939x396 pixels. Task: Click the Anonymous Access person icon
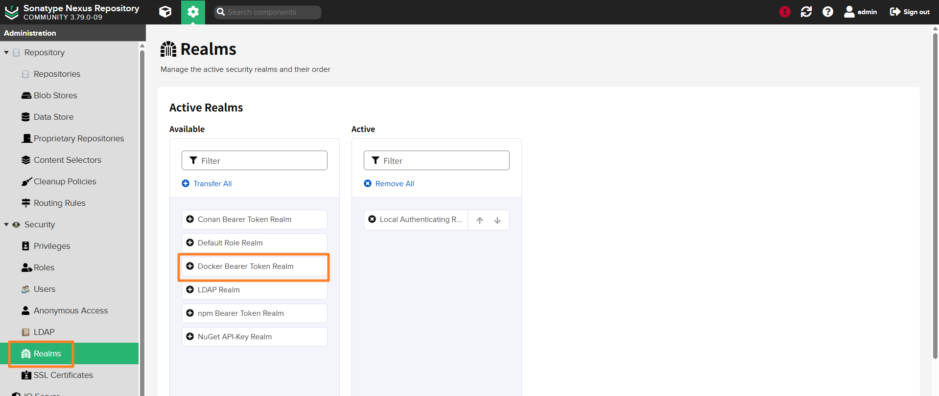point(25,310)
